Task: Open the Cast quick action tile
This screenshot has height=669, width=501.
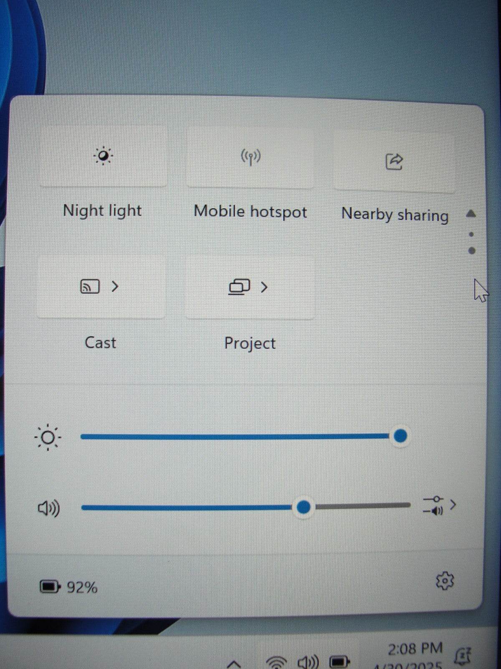Action: point(90,287)
